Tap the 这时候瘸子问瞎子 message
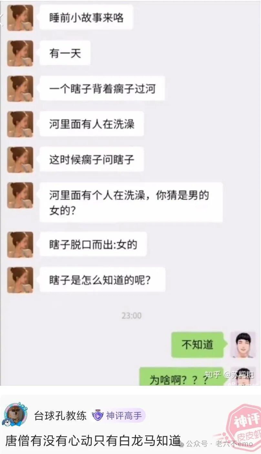261x454 pixels. coord(92,160)
